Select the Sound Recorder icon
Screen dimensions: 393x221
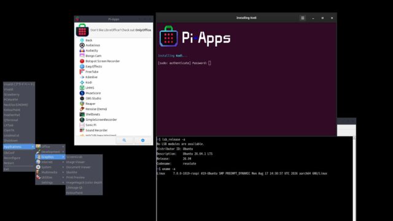(x=82, y=130)
